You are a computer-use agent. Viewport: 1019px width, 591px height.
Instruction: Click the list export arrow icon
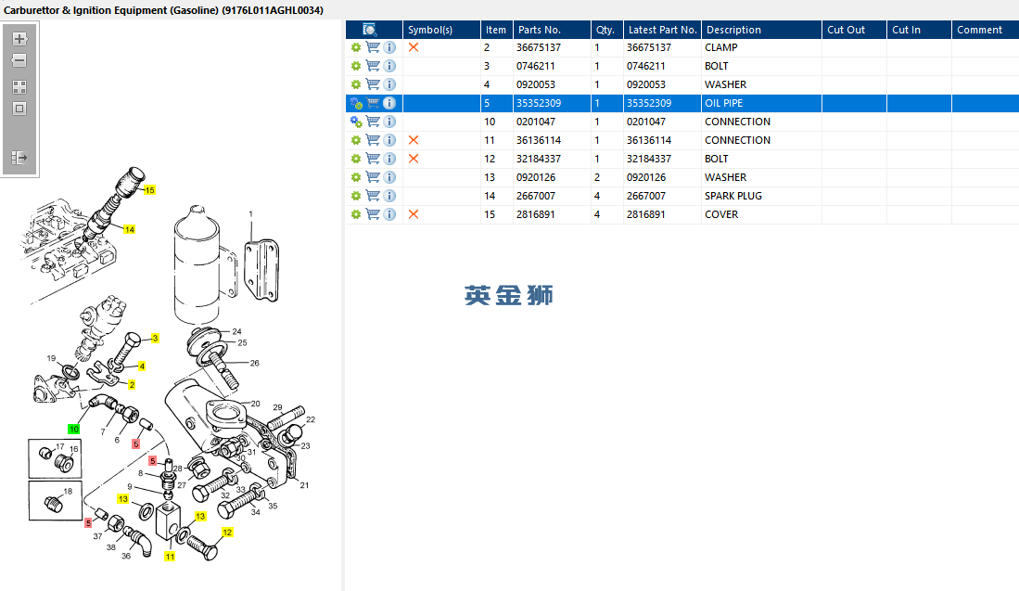click(x=19, y=158)
